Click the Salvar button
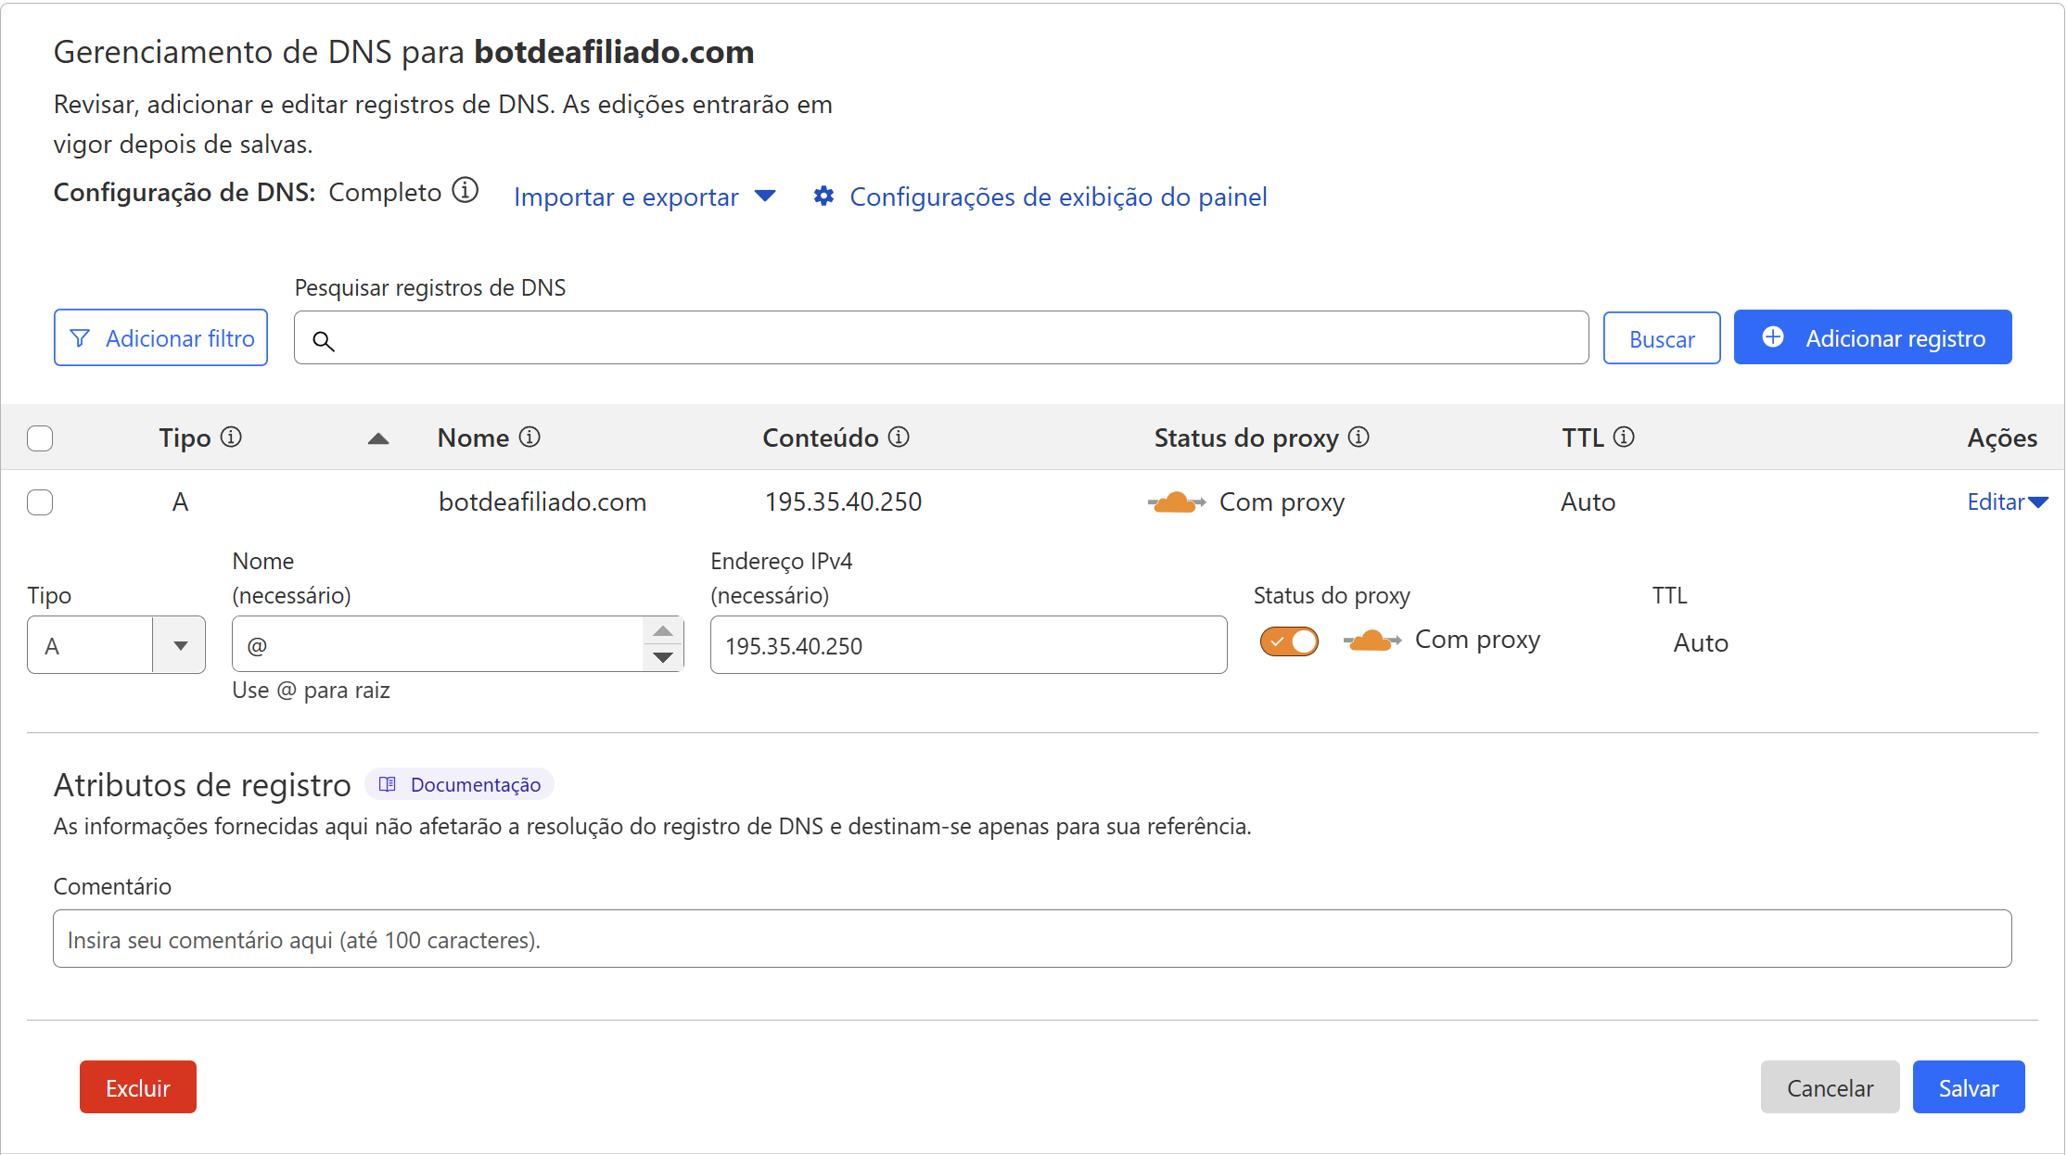 click(x=1969, y=1087)
